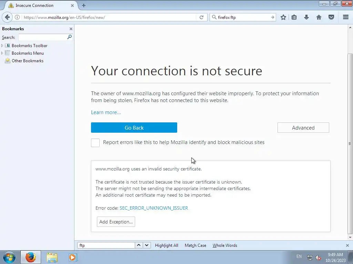
Task: Click the EN language indicator in tray
Action: point(299,256)
